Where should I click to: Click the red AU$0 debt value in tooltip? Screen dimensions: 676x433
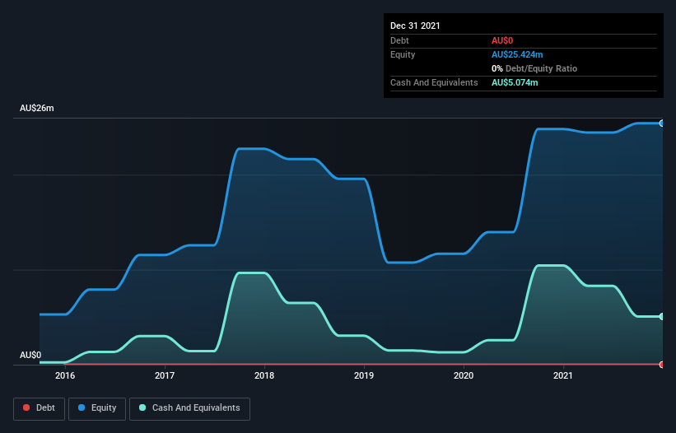click(x=502, y=40)
